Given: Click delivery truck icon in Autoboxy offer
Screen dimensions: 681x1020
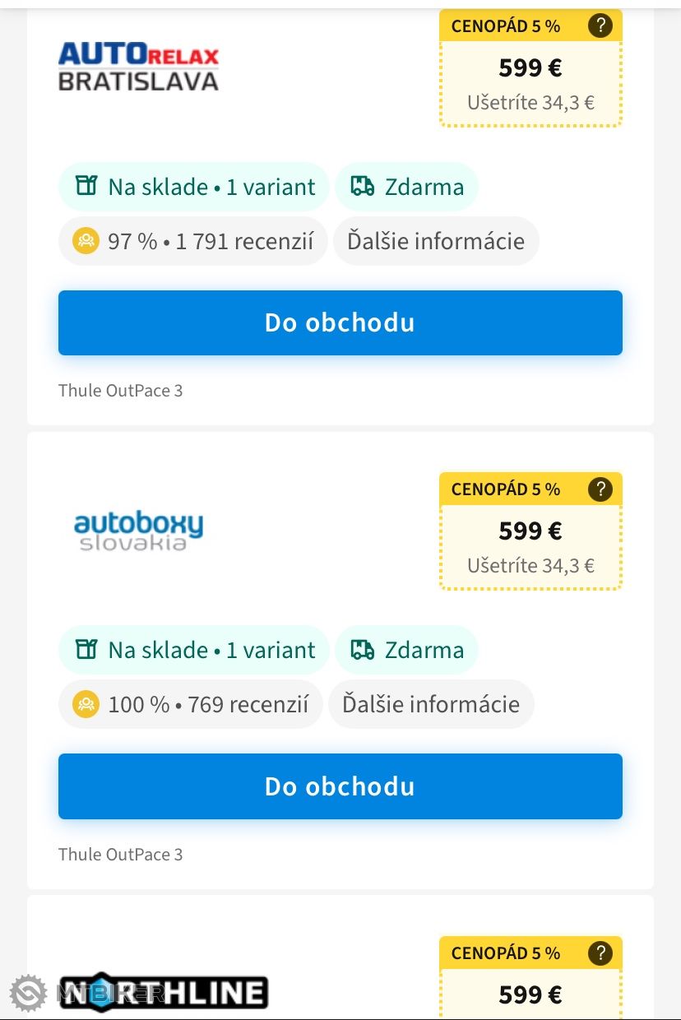Looking at the screenshot, I should point(363,649).
